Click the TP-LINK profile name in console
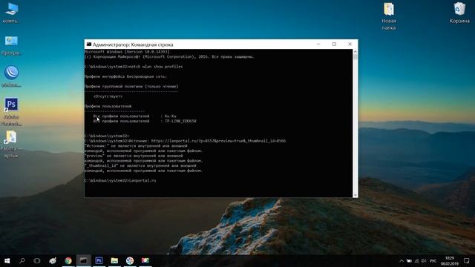The image size is (475, 267). pyautogui.click(x=180, y=121)
